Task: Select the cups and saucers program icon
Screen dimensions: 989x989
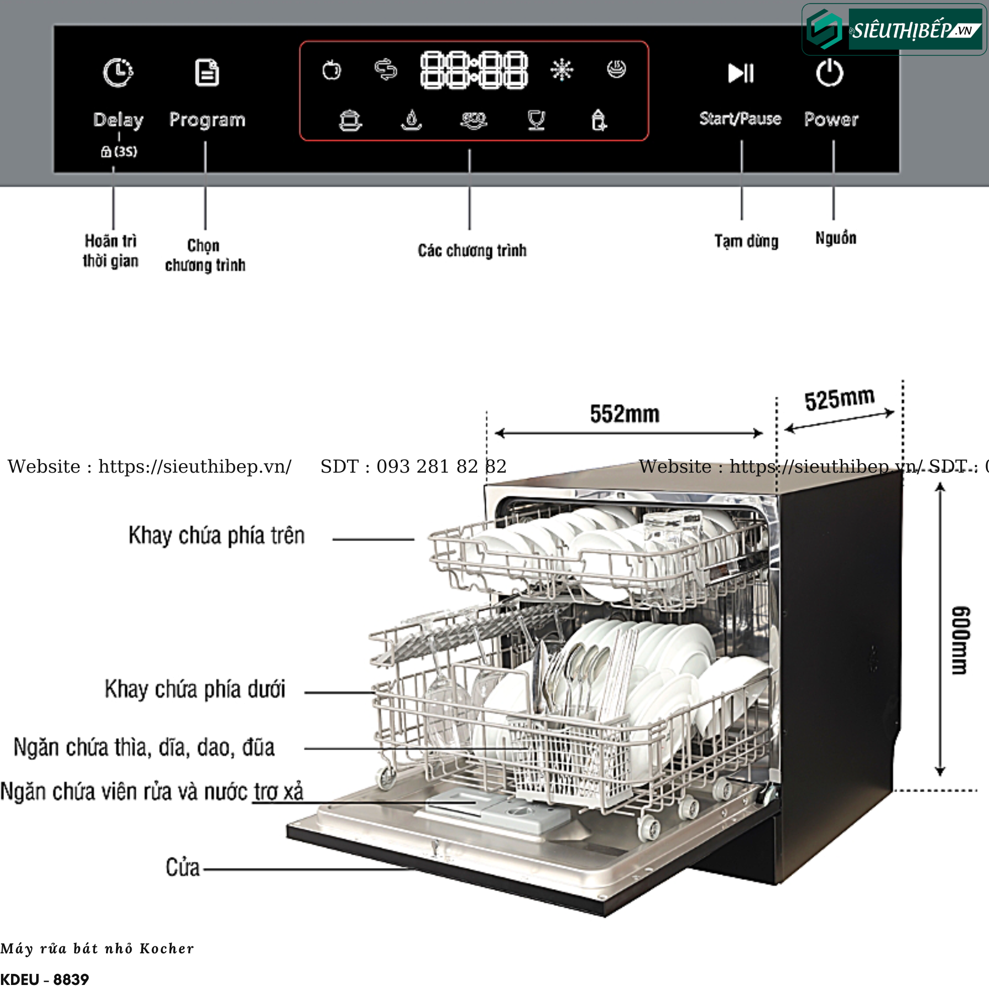Action: coord(474,121)
